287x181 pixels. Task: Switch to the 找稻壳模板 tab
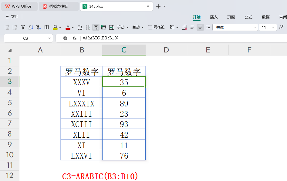click(x=59, y=6)
